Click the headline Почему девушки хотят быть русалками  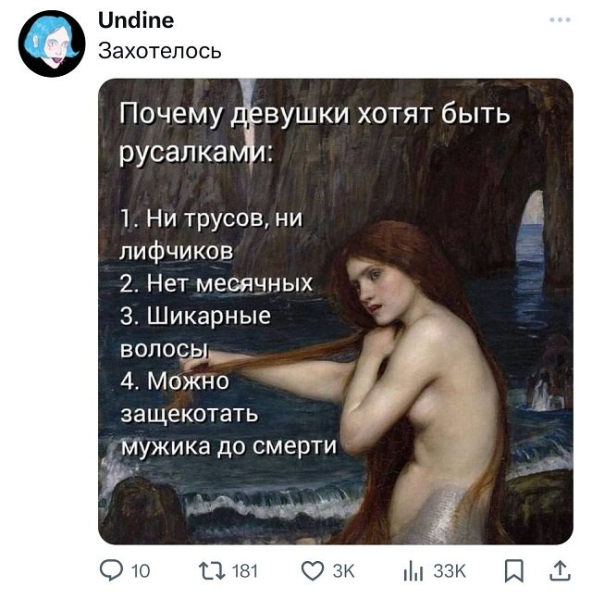[314, 133]
